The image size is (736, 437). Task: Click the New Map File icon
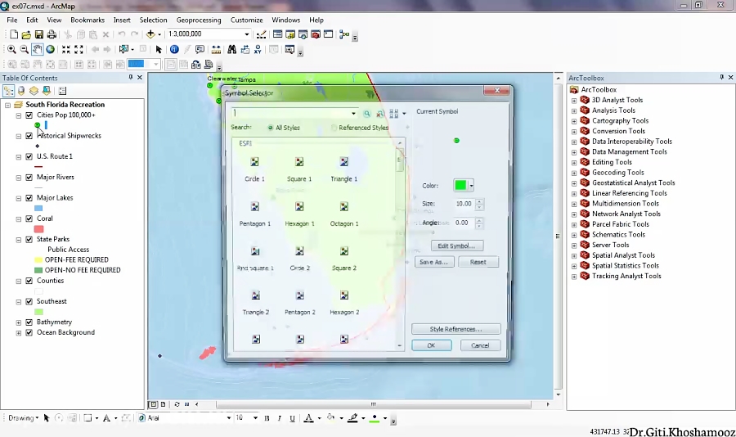14,34
